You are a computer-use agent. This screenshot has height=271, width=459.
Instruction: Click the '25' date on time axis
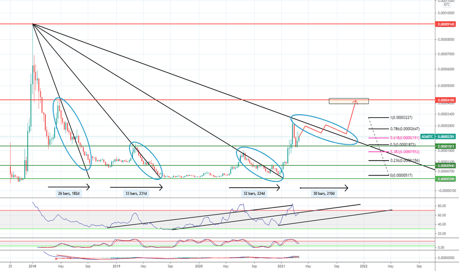(x=10, y=266)
